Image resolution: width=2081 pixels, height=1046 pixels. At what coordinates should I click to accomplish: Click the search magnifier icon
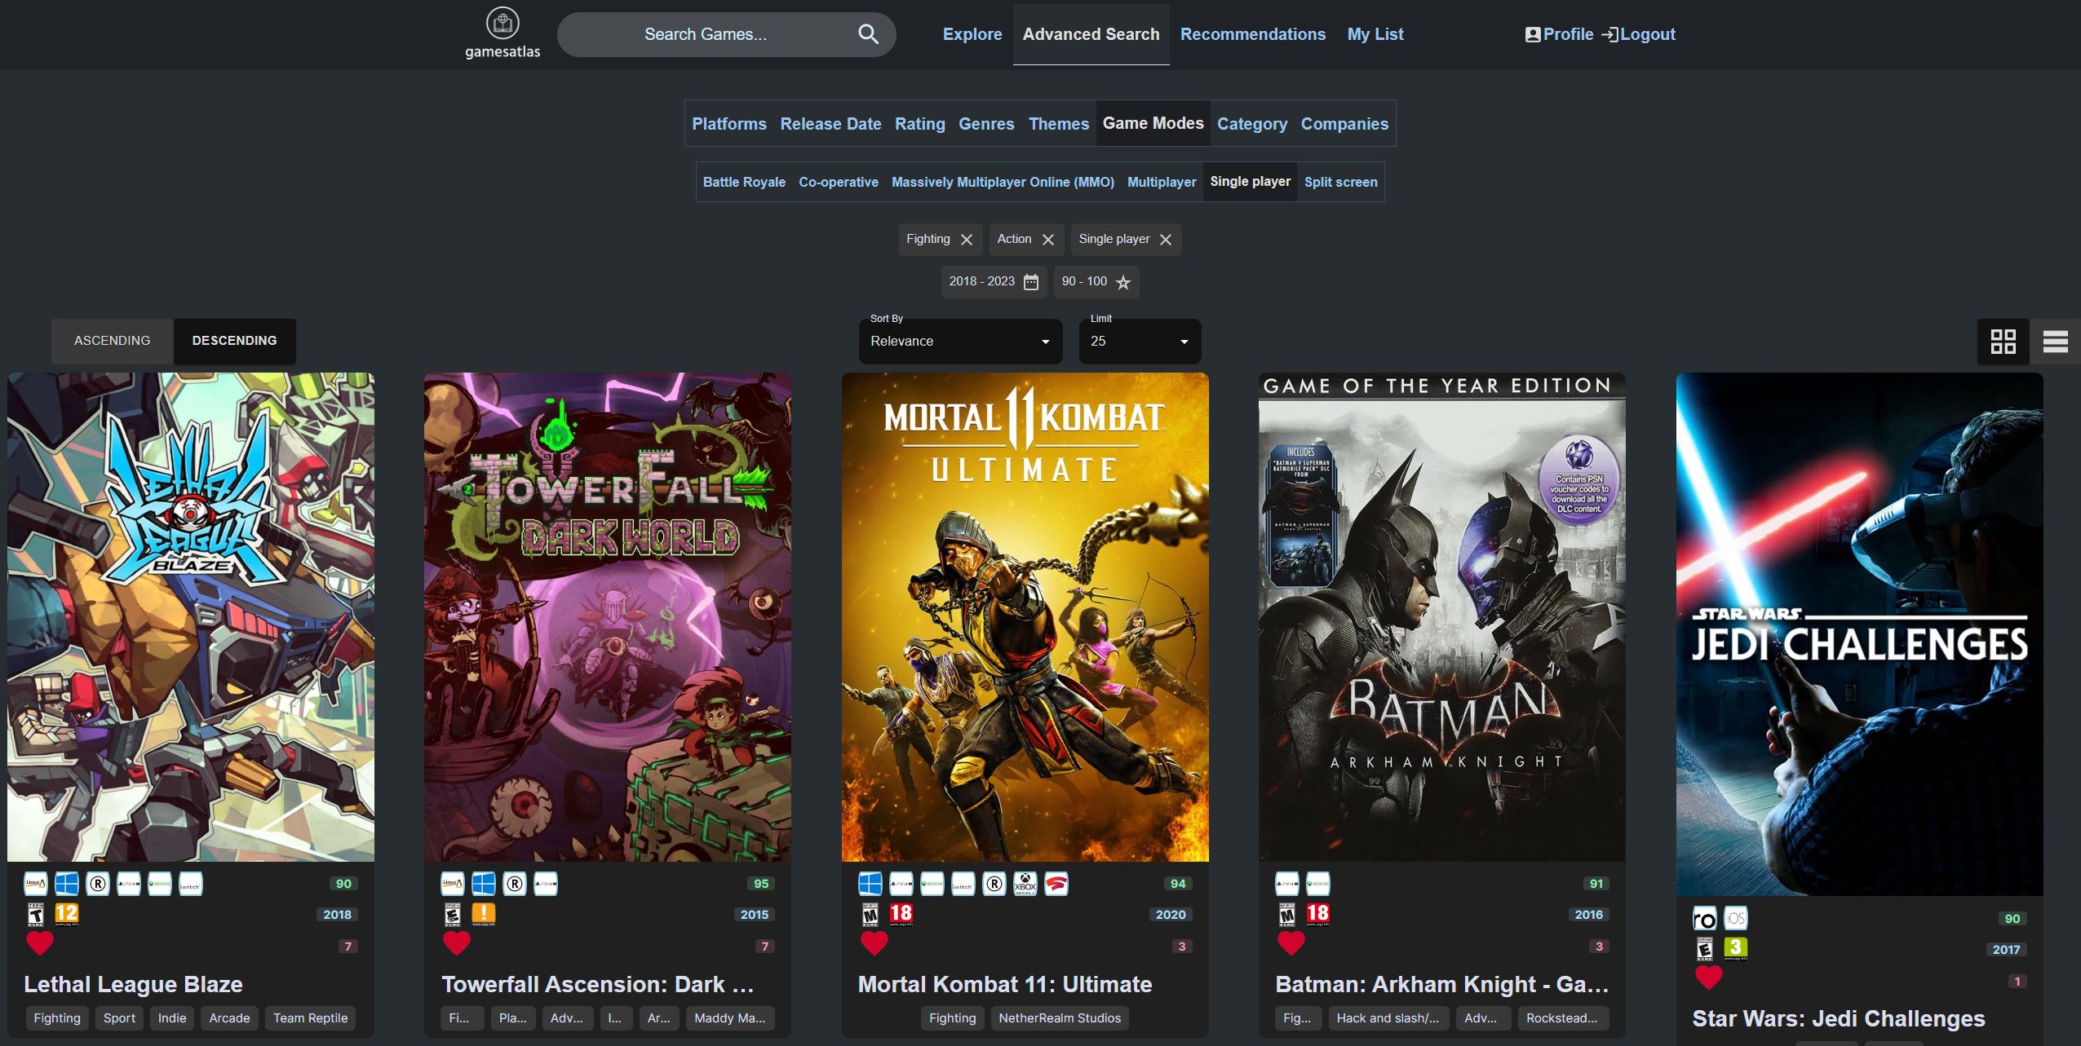(868, 34)
